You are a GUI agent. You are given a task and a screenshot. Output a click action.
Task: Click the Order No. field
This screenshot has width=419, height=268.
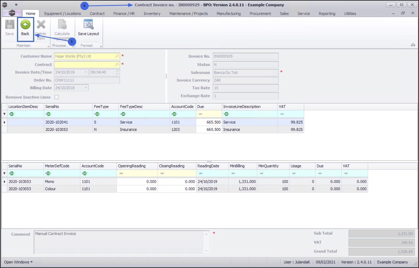(x=87, y=80)
